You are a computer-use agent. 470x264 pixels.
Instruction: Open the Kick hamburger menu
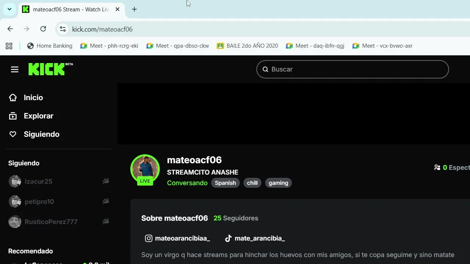pos(15,69)
